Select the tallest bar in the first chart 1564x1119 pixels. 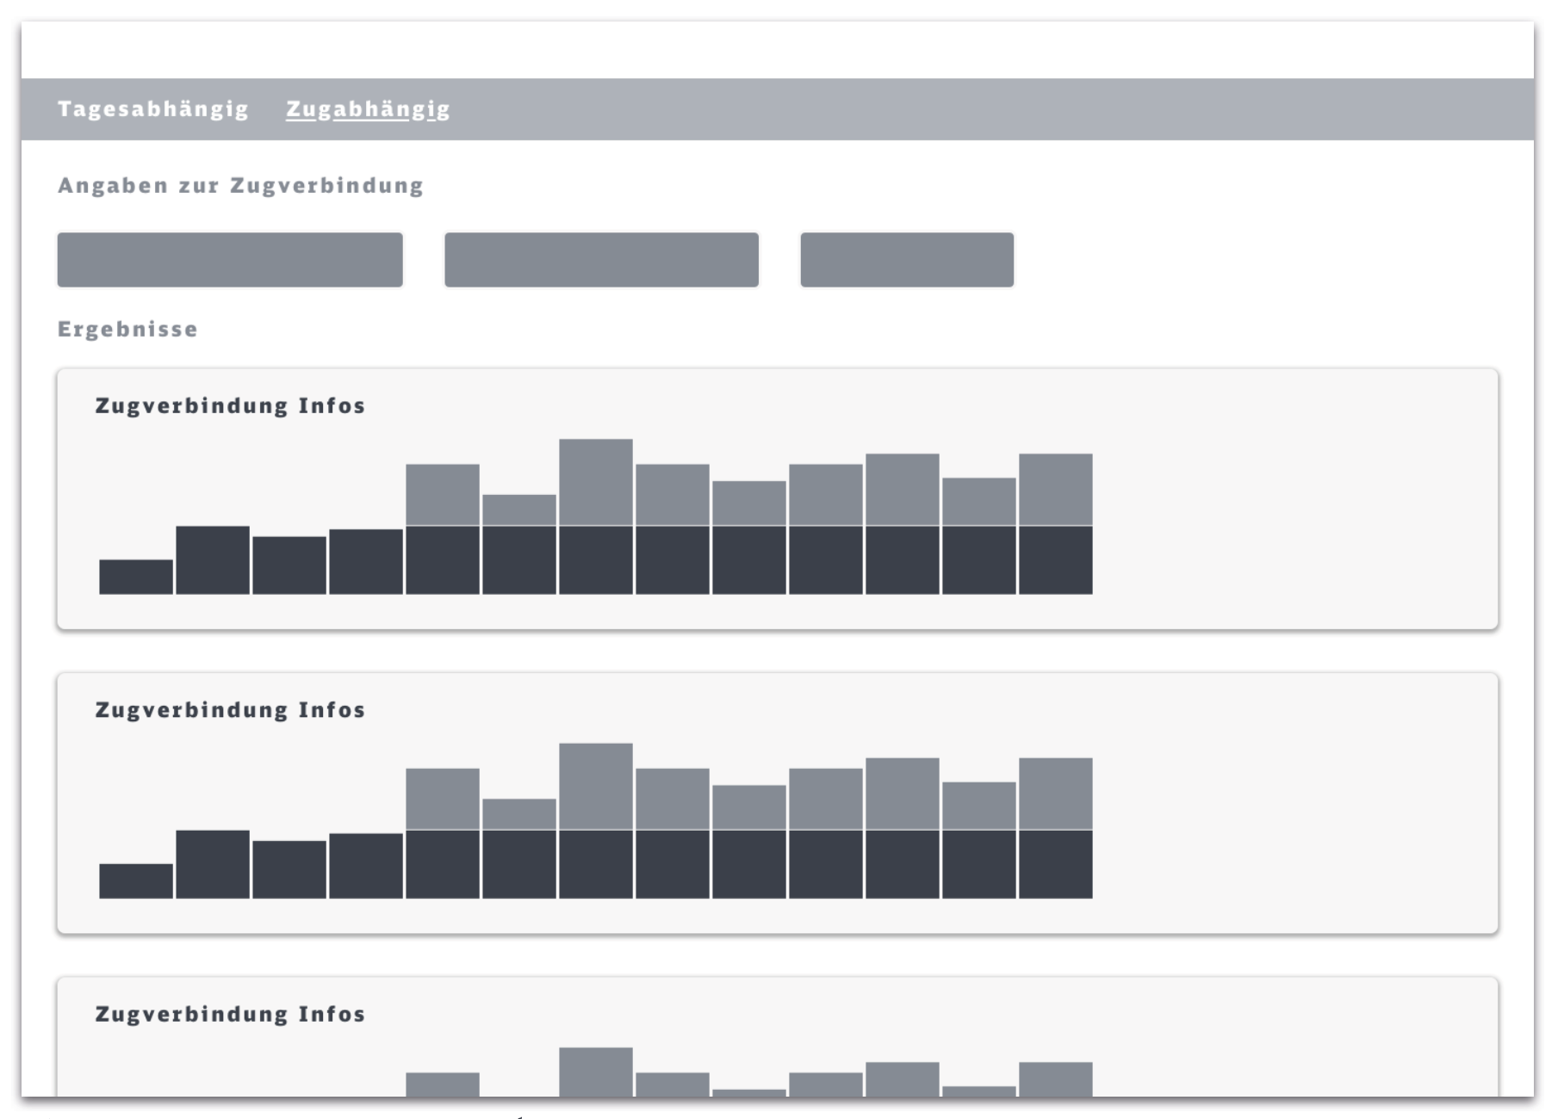[x=595, y=516]
